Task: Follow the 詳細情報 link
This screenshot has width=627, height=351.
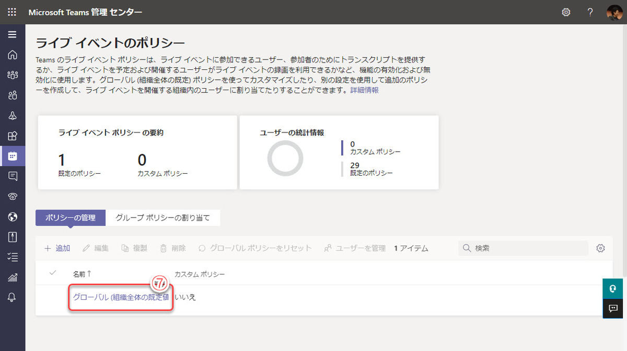Action: (x=364, y=90)
